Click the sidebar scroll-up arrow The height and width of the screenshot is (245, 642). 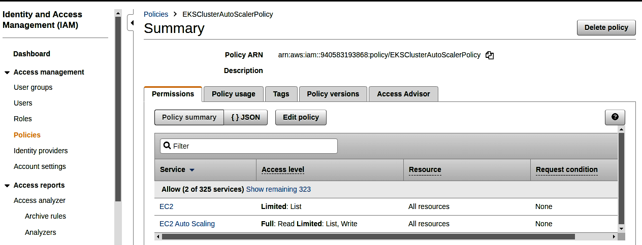pos(118,12)
